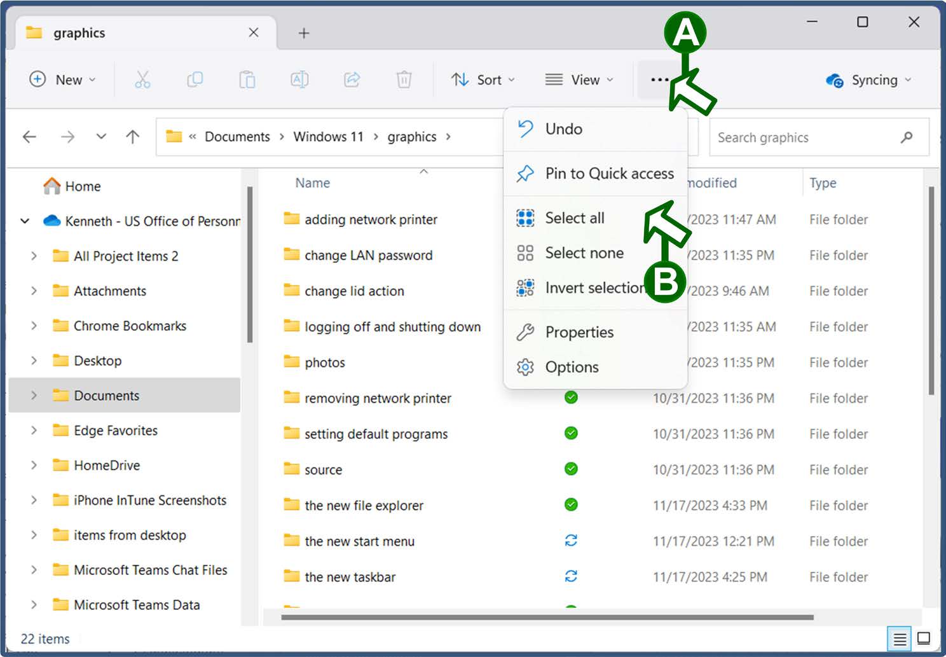Click the navigation pane scrollbar
The width and height of the screenshot is (946, 657).
click(x=250, y=264)
